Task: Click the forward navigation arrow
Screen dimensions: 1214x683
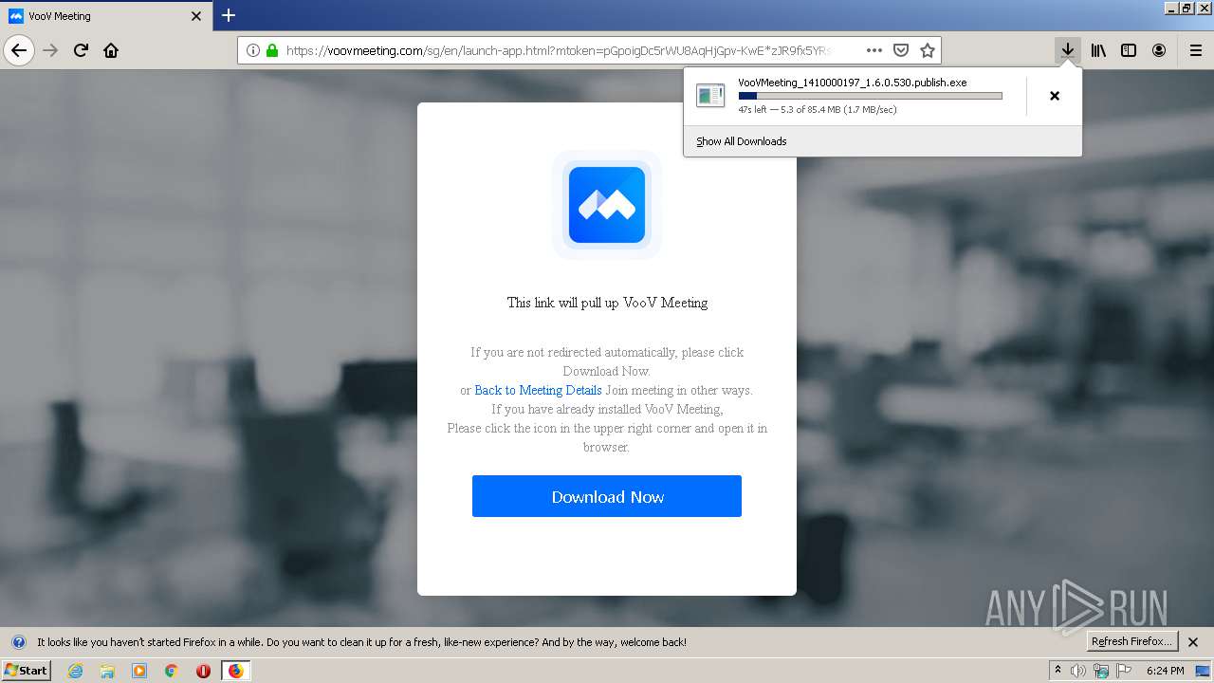Action: coord(50,50)
